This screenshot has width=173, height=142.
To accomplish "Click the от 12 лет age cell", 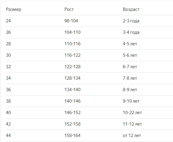I will point(132,136).
